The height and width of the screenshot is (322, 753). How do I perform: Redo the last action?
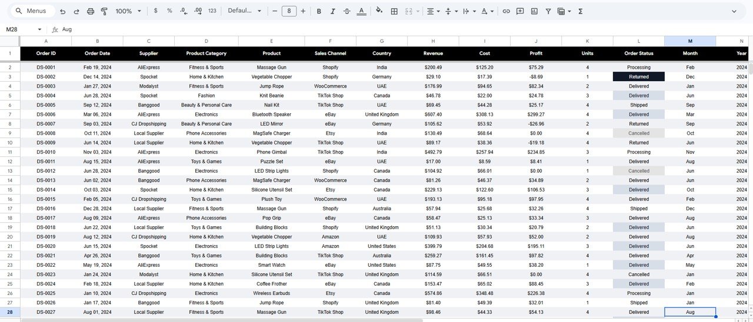click(76, 11)
